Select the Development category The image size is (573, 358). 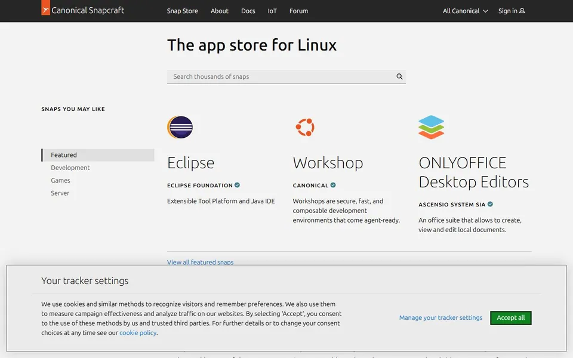70,168
